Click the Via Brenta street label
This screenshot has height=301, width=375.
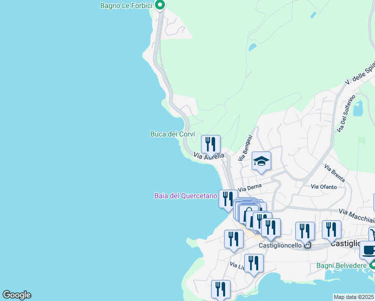[x=334, y=173]
